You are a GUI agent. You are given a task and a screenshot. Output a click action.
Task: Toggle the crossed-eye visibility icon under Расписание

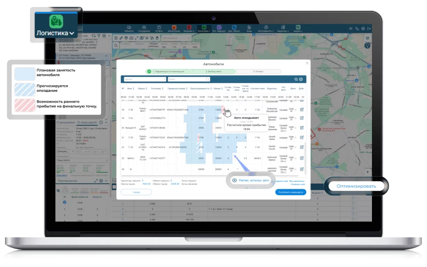(x=58, y=189)
